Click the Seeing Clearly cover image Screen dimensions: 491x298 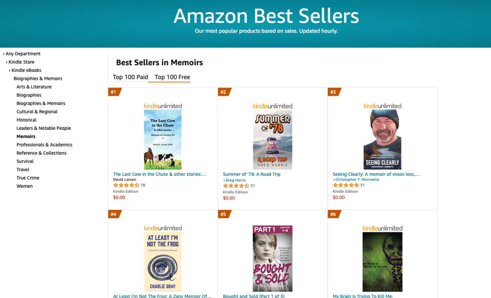coord(382,139)
